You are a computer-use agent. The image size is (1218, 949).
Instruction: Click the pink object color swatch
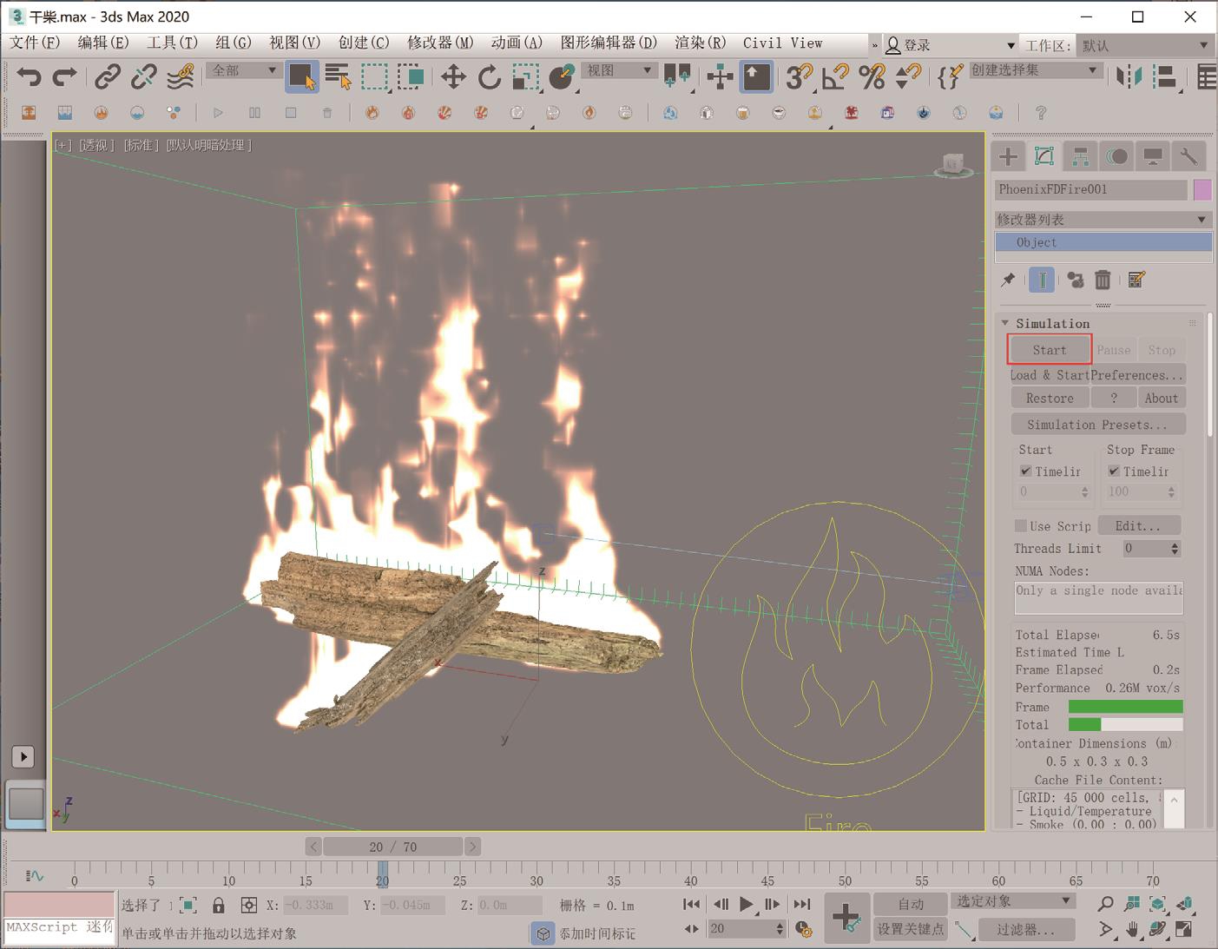coord(1202,189)
